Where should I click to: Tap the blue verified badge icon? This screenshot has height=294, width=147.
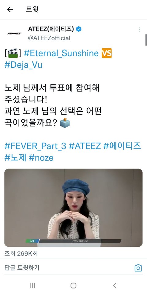79,29
